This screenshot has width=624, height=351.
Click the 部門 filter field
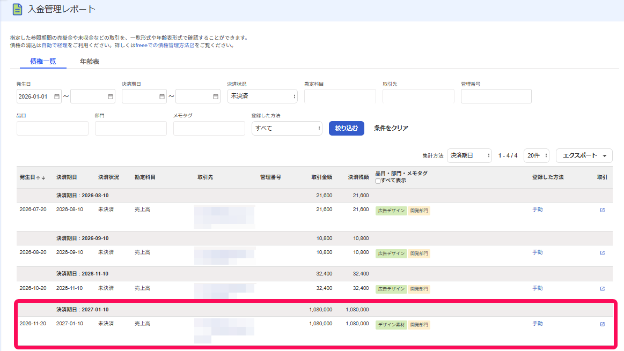131,129
